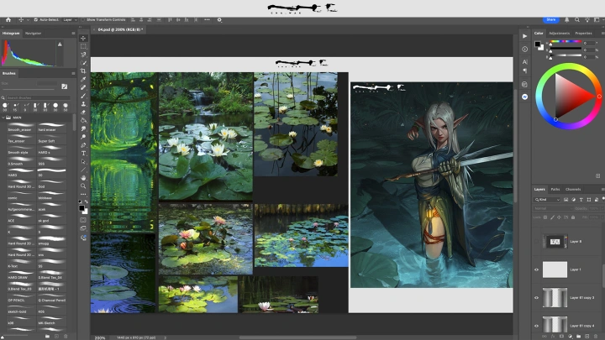Open the notifications bell
605x340 pixels.
tap(566, 19)
